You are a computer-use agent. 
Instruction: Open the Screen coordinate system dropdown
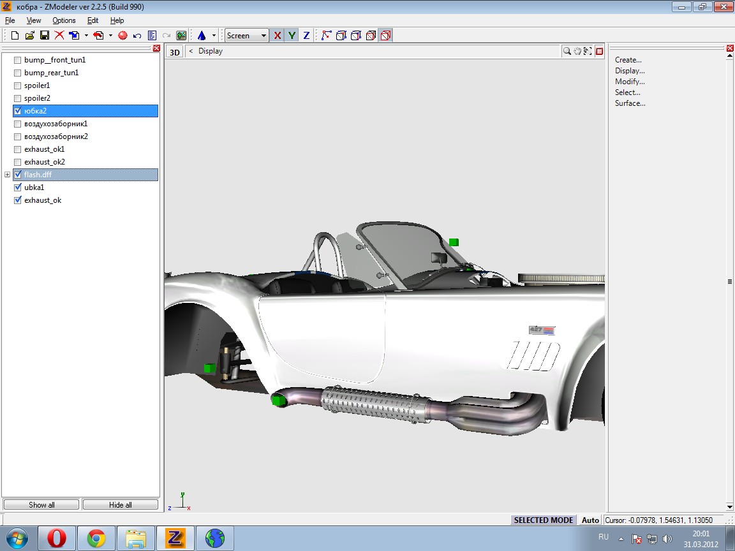(x=264, y=36)
